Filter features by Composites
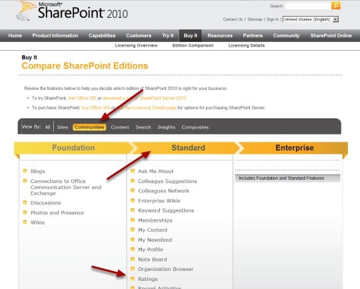This screenshot has width=360, height=289. 195,127
